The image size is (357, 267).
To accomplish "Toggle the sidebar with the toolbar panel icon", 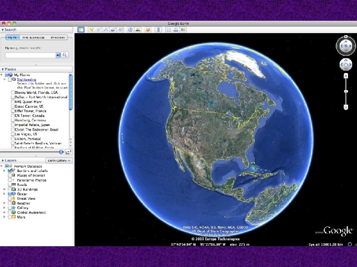I will click(x=81, y=30).
